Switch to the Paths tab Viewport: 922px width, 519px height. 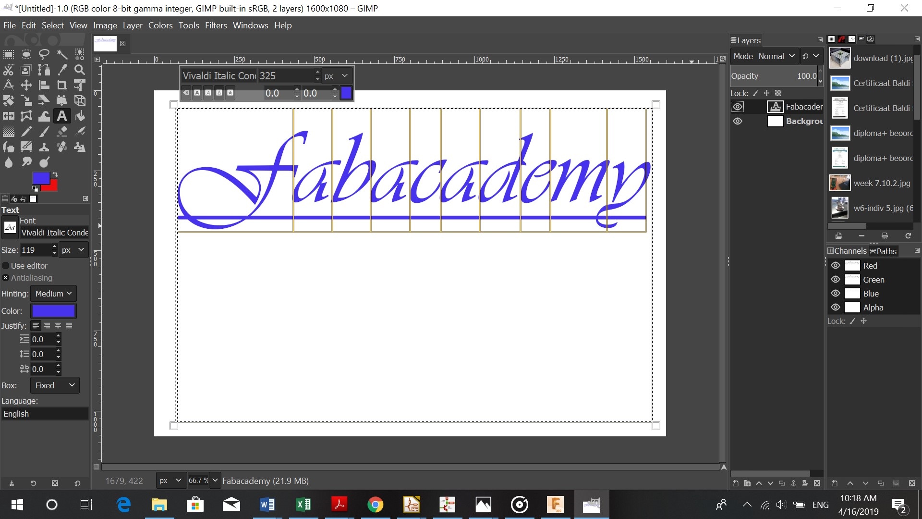click(883, 251)
